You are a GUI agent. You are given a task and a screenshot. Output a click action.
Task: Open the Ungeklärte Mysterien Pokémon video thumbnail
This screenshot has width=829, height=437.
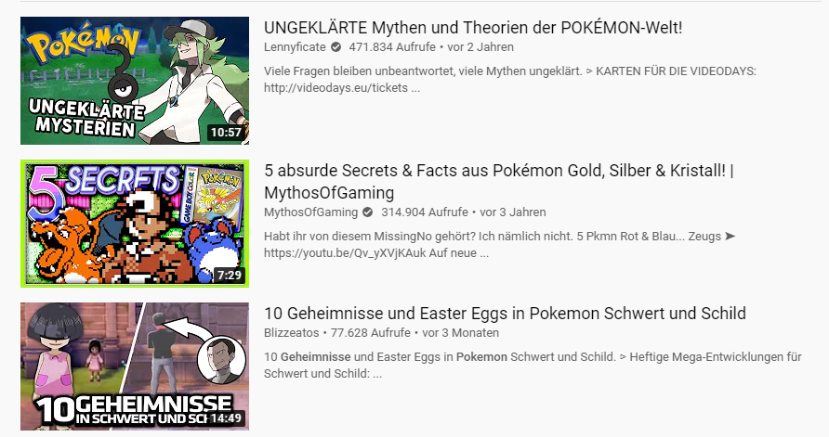tap(135, 81)
